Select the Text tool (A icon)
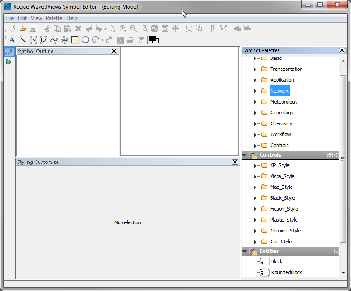Screen dimensions: 351x291 click(12, 40)
